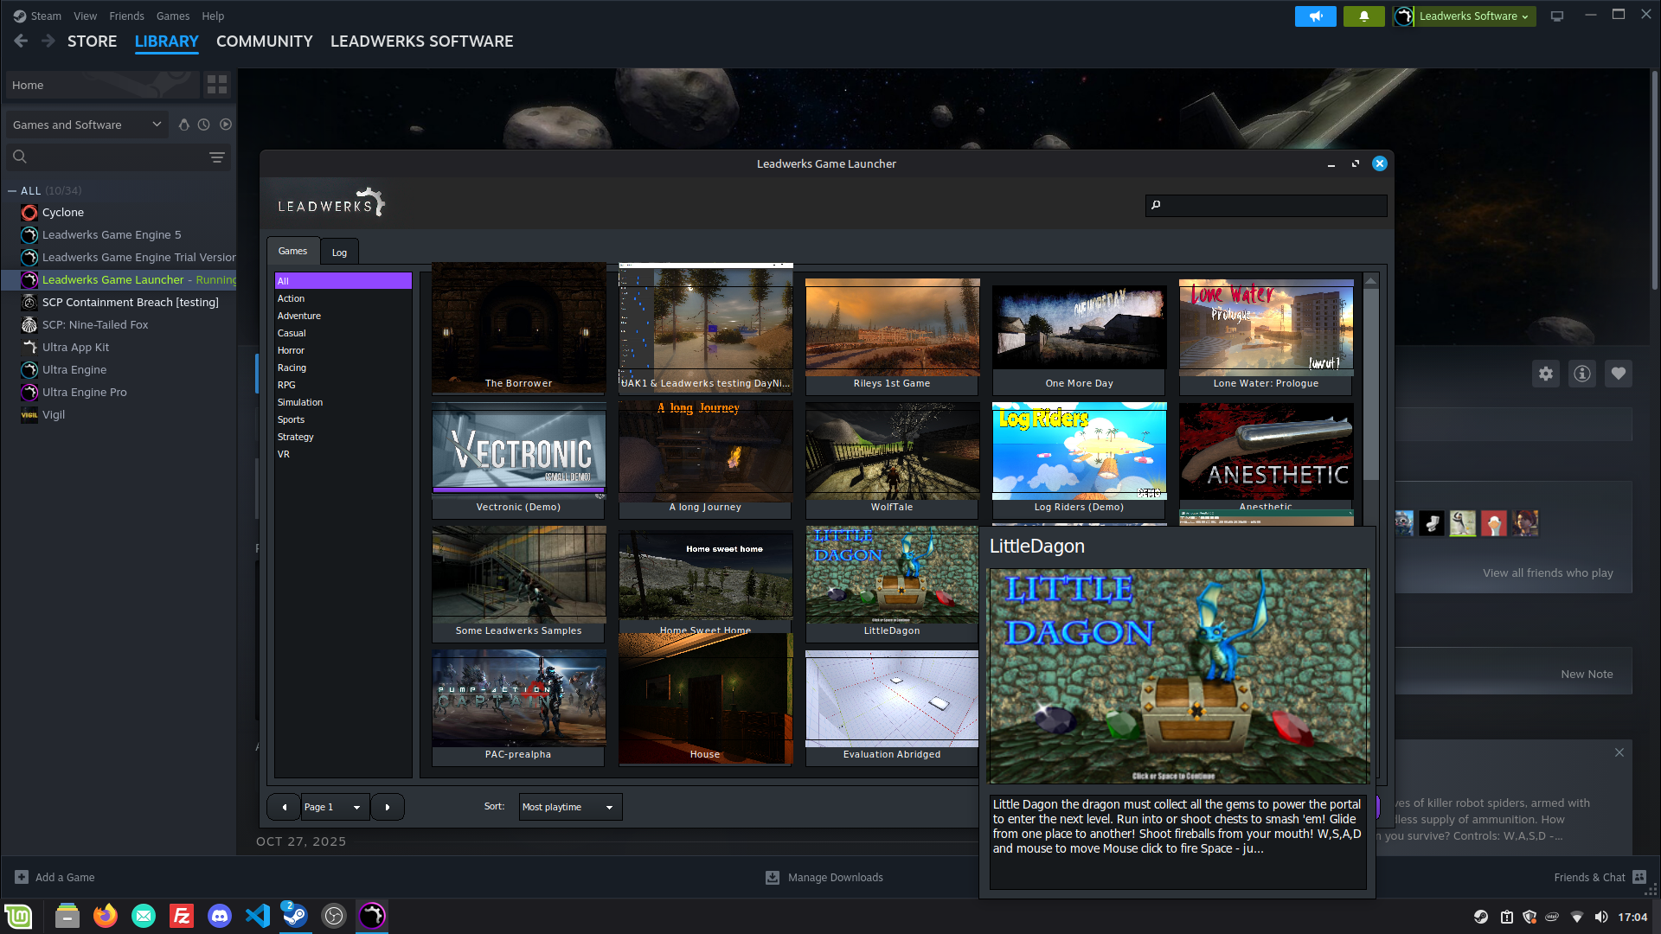Open the game settings gear icon
Screen dimensions: 1661x934
[1546, 374]
